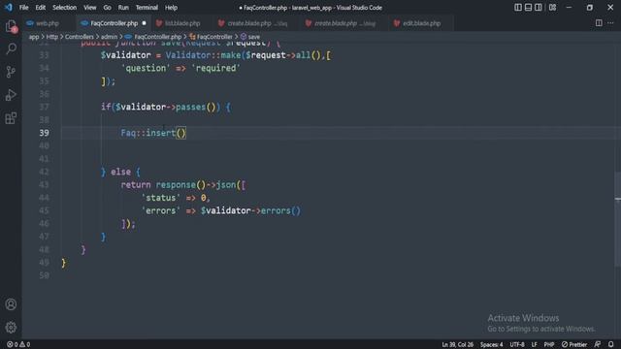Click "'status' => 0," code line
The image size is (621, 349).
[x=176, y=198]
